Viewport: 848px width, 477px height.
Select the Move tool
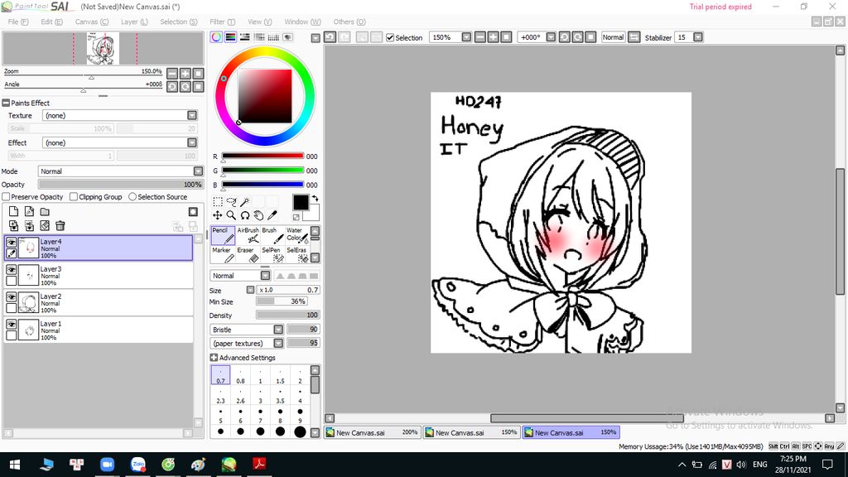[x=218, y=215]
